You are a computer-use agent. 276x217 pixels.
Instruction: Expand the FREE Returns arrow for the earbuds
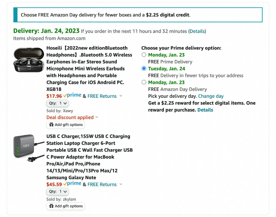121,96
